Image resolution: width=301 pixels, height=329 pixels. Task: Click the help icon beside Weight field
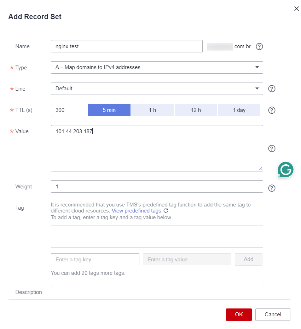(272, 188)
